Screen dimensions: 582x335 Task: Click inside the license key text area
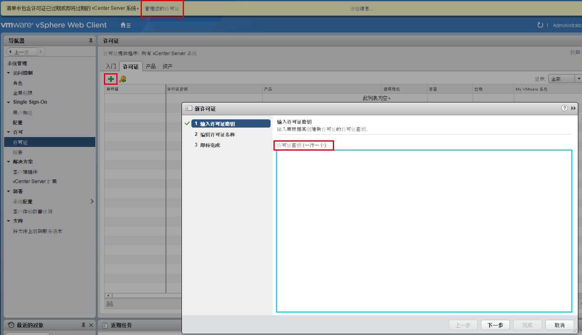pos(424,231)
